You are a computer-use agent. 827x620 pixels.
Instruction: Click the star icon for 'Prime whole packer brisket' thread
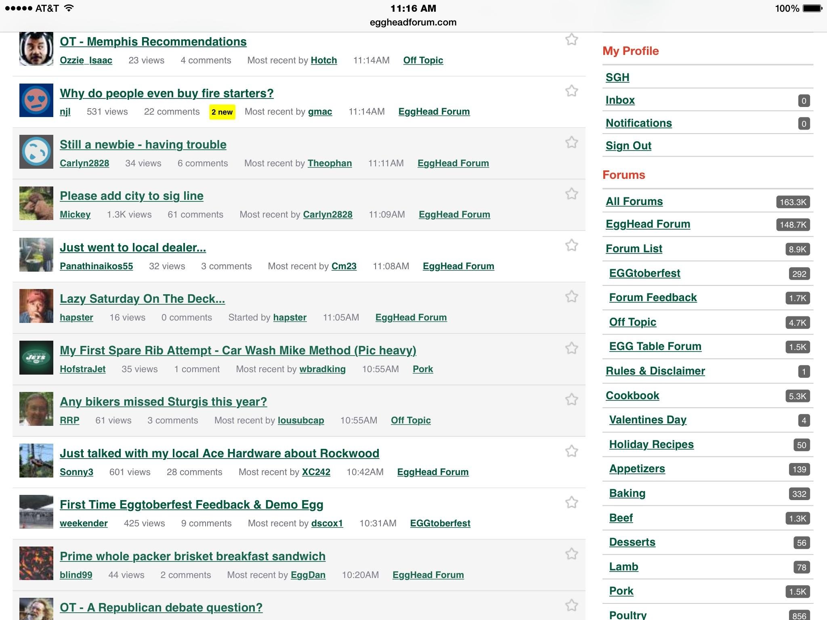pos(571,554)
